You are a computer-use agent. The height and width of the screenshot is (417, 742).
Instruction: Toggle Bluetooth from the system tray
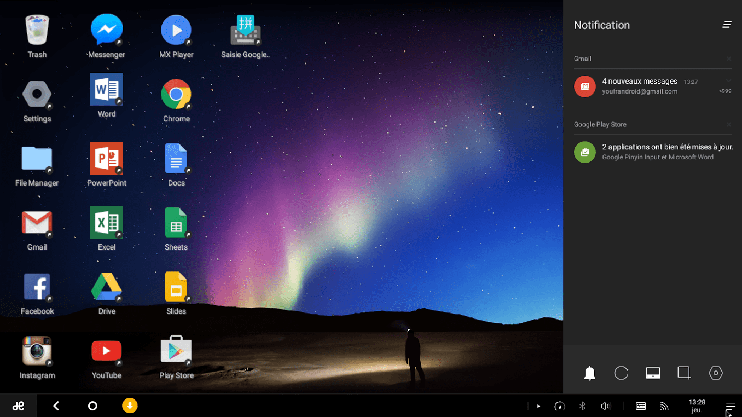[x=582, y=406]
